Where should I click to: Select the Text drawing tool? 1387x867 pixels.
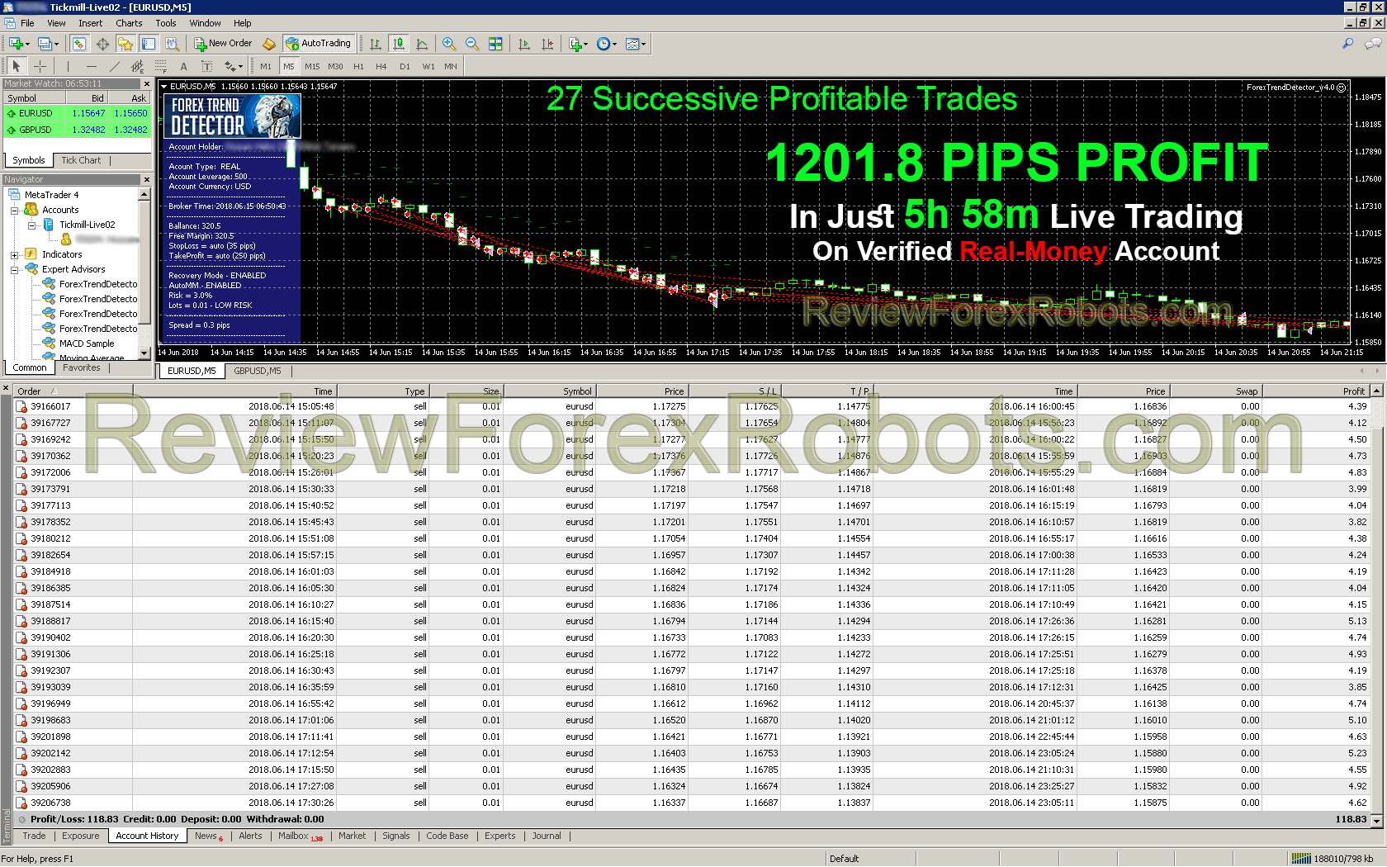183,66
